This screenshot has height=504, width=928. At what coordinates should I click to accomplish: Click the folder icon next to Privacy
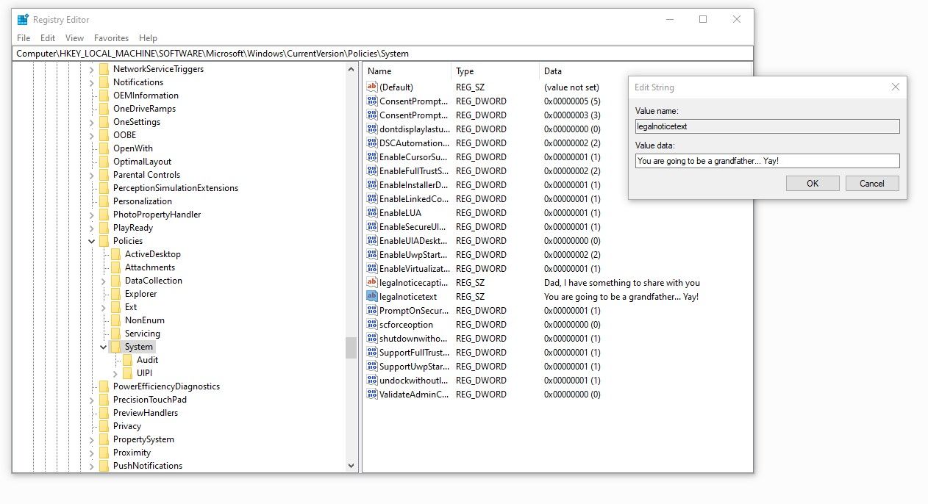[x=104, y=426]
